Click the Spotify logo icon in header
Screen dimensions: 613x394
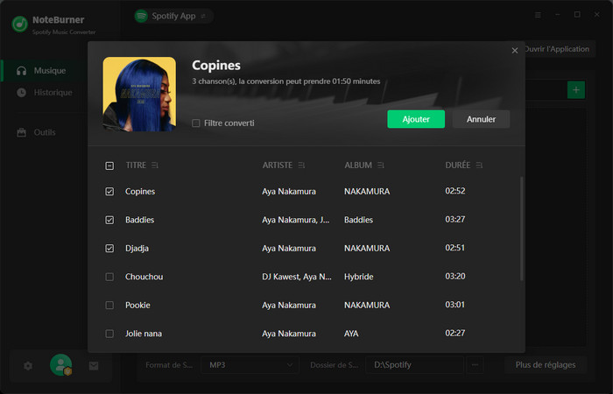click(x=141, y=16)
